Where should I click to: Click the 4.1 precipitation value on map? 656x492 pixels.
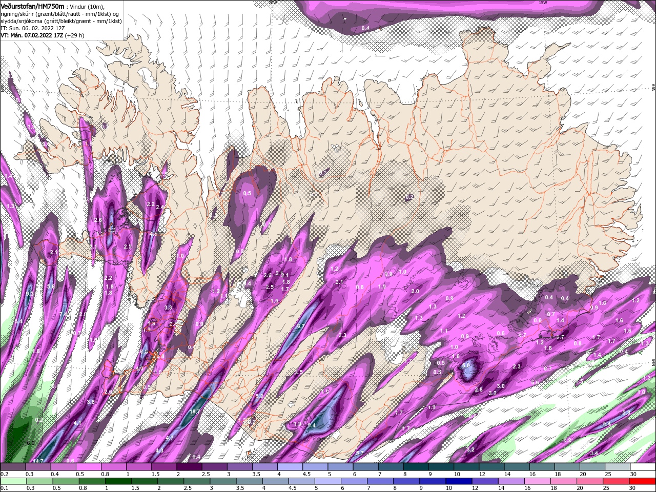click(77, 423)
